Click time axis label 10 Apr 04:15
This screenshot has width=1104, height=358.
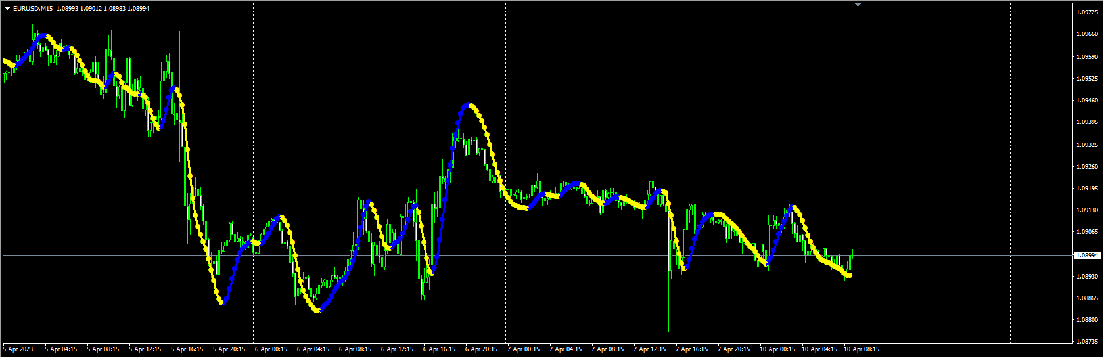coord(819,349)
